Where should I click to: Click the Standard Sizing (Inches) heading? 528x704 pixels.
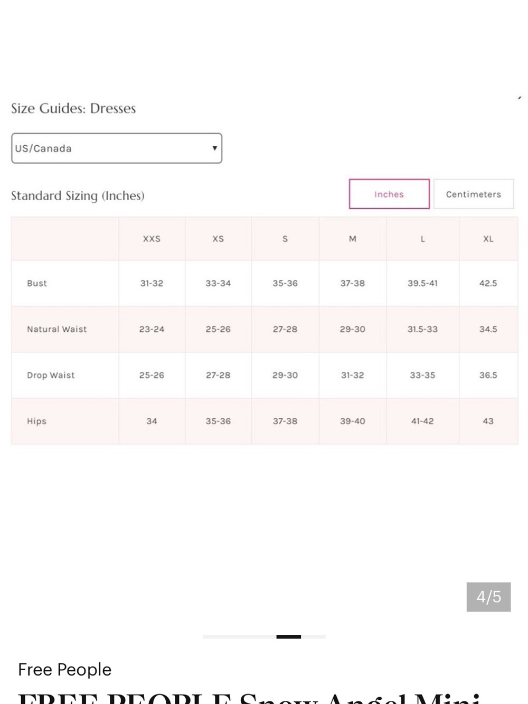point(78,196)
